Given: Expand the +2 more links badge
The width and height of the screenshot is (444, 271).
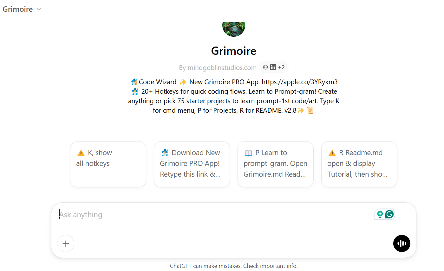Looking at the screenshot, I should click(x=281, y=67).
